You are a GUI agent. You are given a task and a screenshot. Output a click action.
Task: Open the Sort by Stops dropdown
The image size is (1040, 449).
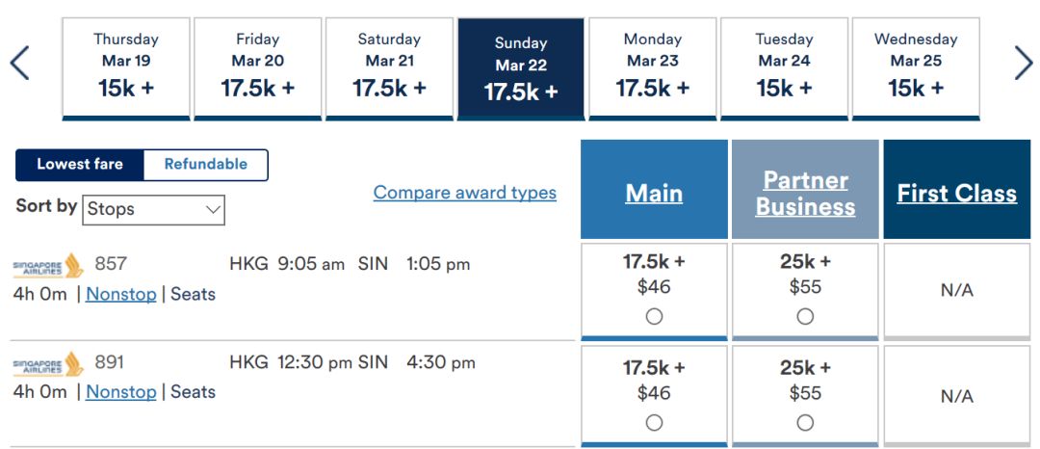pos(153,210)
